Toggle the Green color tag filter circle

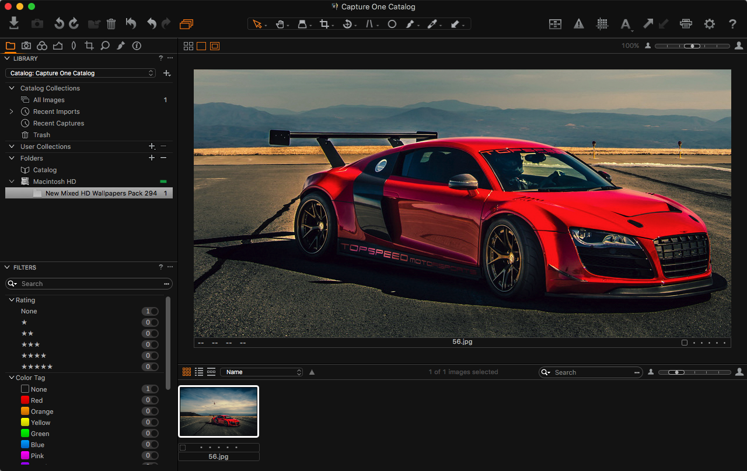pyautogui.click(x=154, y=434)
